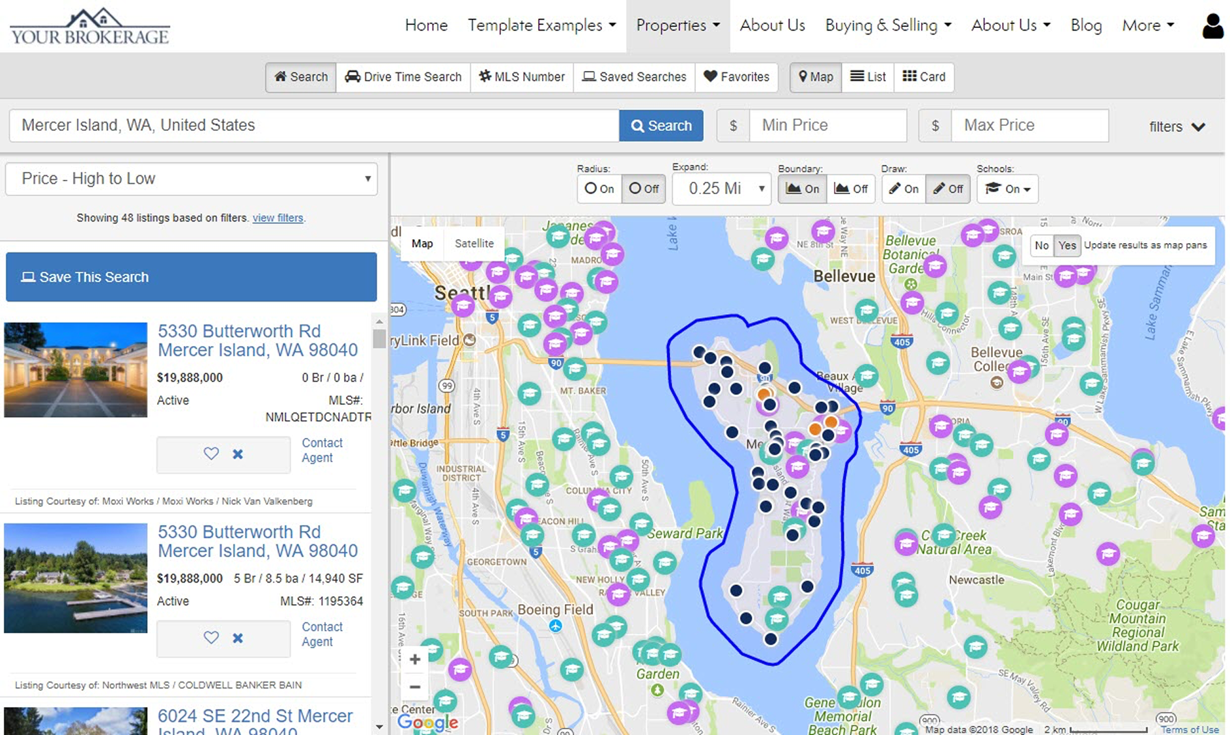Turn Radius On
Viewport: 1230px width, 735px height.
coord(599,189)
